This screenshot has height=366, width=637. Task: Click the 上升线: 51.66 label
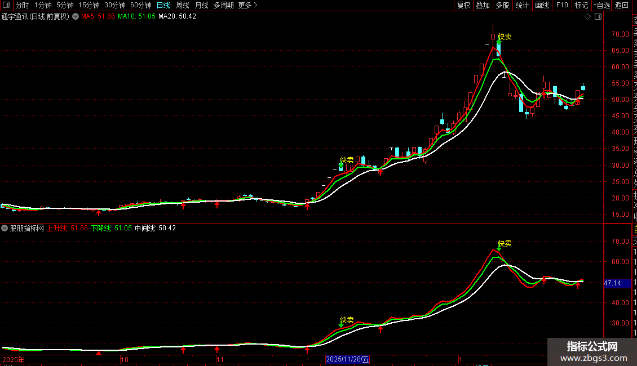(x=67, y=228)
